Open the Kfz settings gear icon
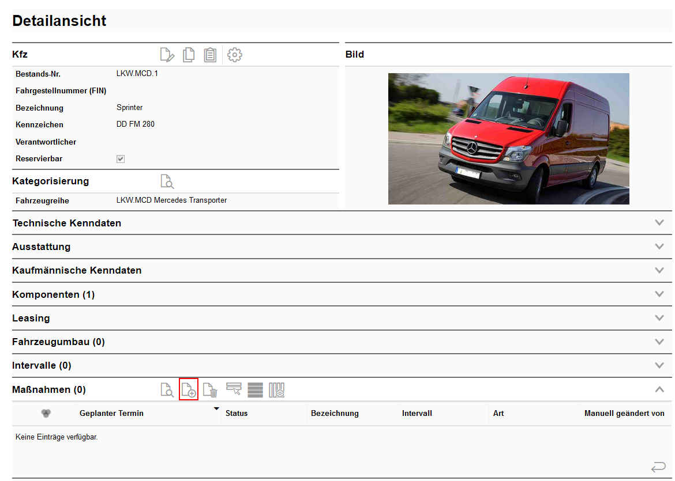675x481 pixels. pos(235,55)
